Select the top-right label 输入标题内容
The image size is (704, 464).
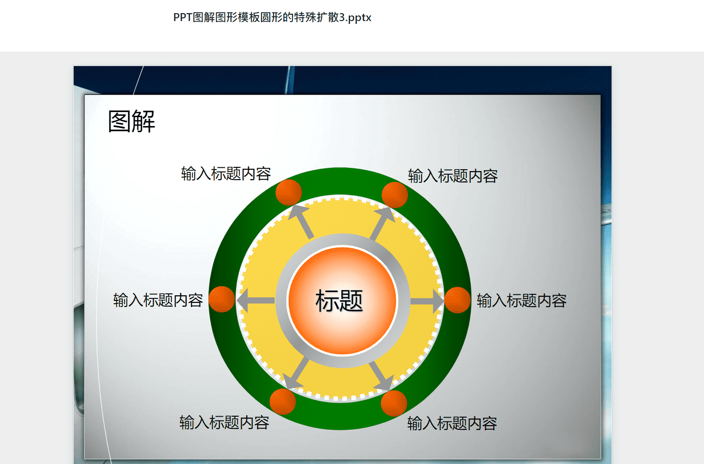(x=453, y=176)
